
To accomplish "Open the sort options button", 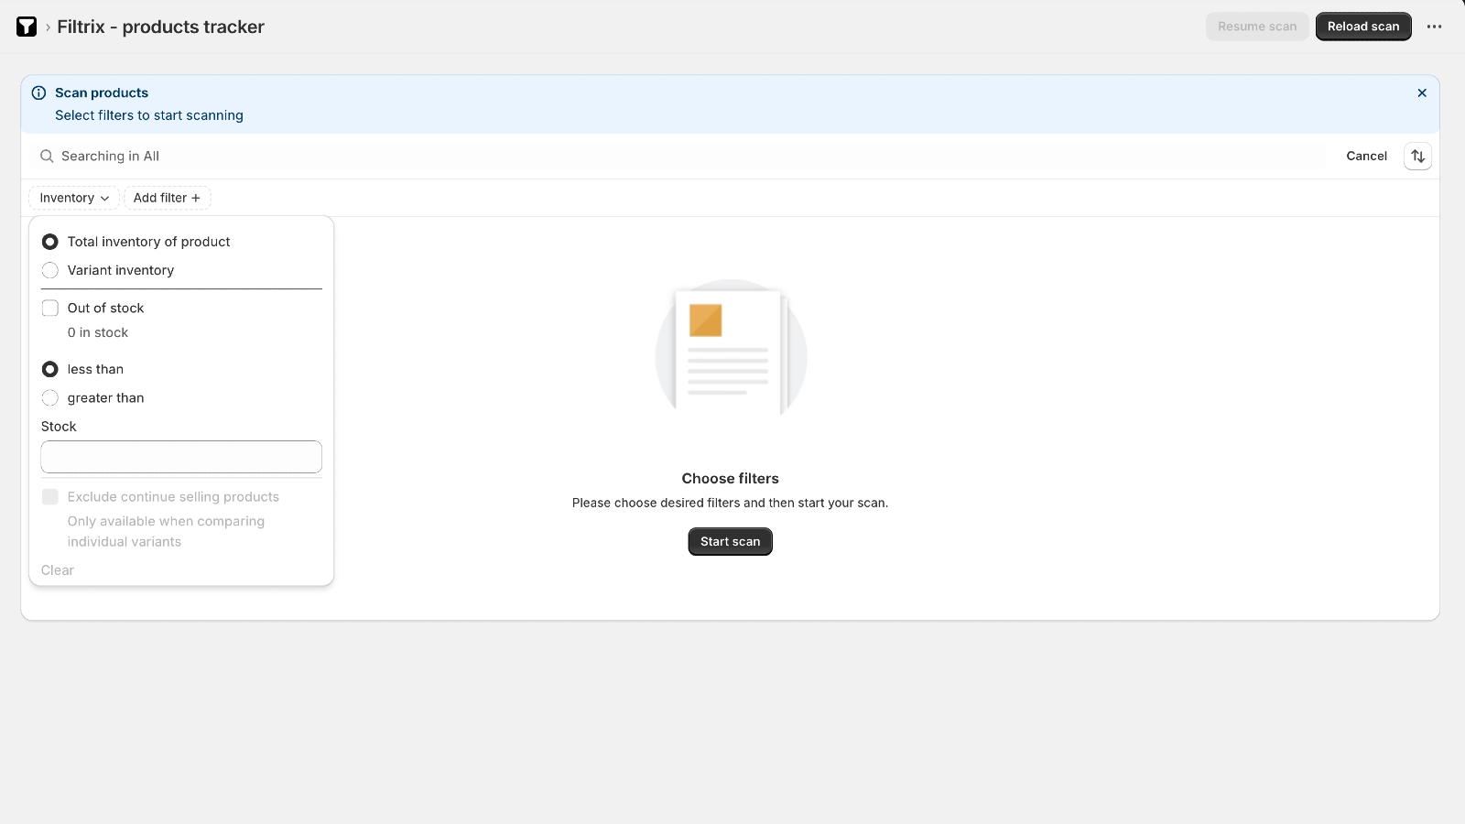I will (x=1417, y=156).
